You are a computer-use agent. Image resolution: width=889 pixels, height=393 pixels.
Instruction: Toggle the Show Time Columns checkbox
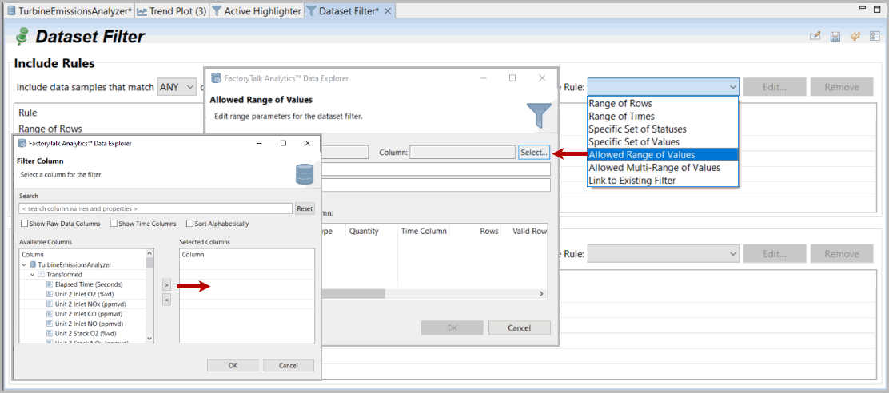tap(114, 224)
